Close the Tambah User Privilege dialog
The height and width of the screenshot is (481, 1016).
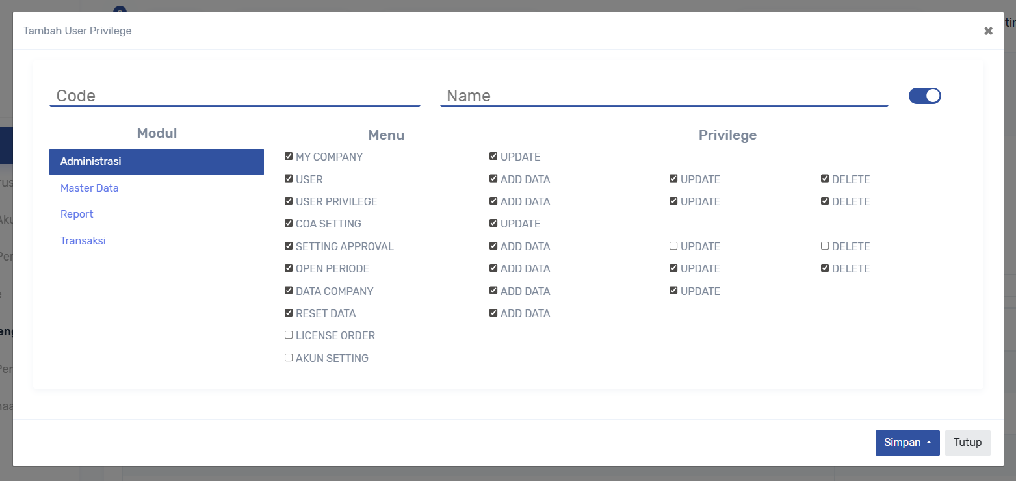pyautogui.click(x=988, y=31)
